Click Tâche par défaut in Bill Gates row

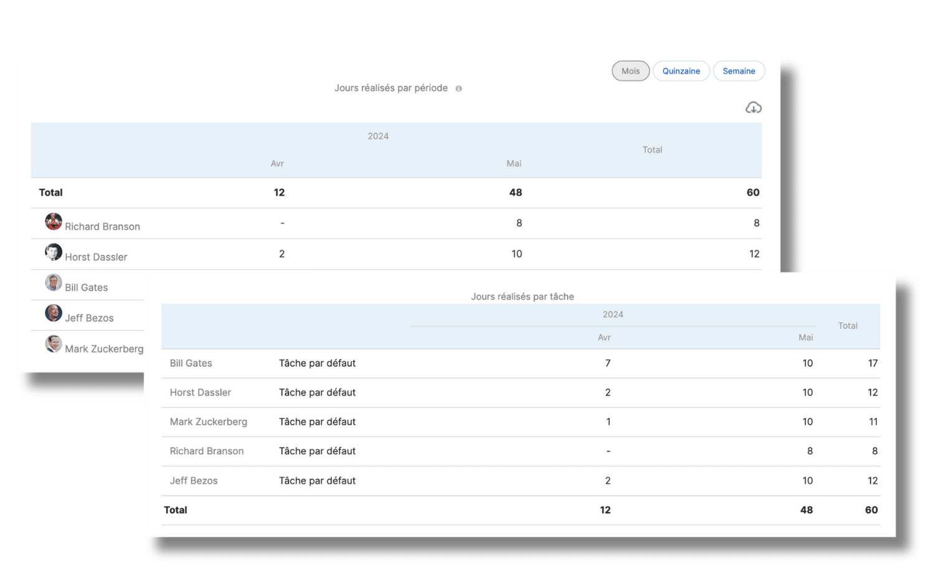(317, 363)
